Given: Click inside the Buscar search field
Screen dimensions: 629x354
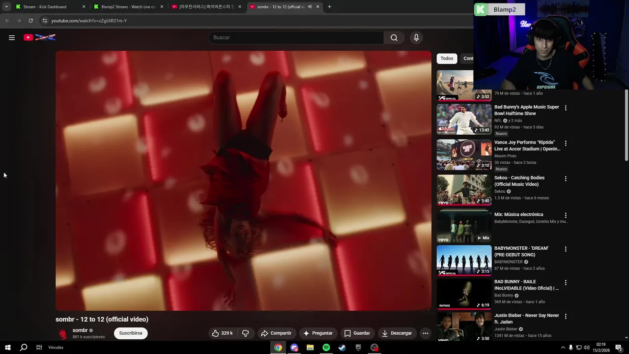Looking at the screenshot, I should pyautogui.click(x=296, y=37).
